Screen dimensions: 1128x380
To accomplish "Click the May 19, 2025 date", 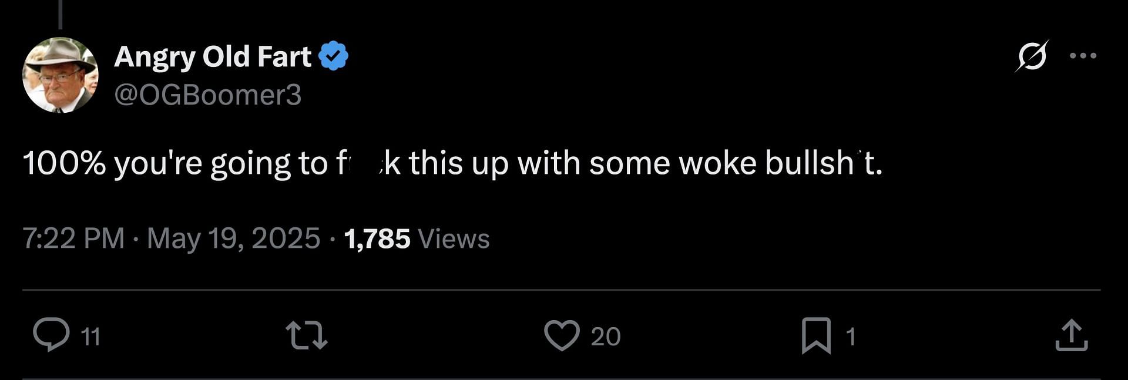I will 233,238.
